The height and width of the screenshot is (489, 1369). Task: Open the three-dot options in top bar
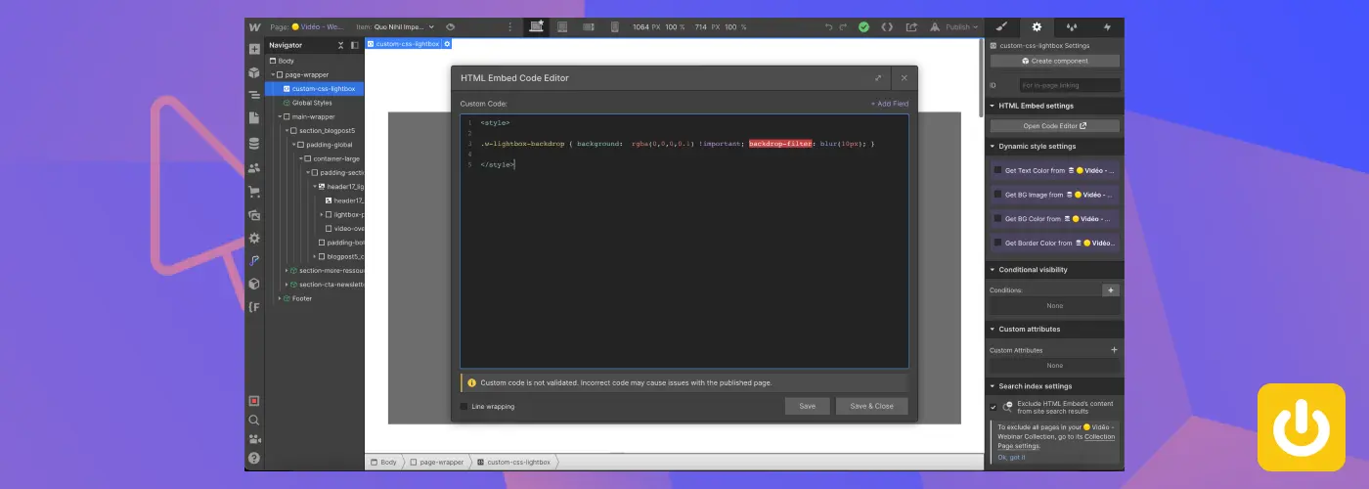509,26
